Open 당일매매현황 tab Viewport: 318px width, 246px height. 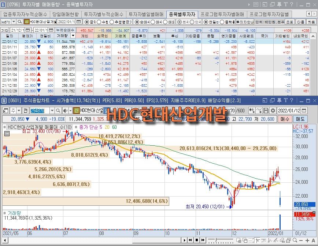(65, 14)
